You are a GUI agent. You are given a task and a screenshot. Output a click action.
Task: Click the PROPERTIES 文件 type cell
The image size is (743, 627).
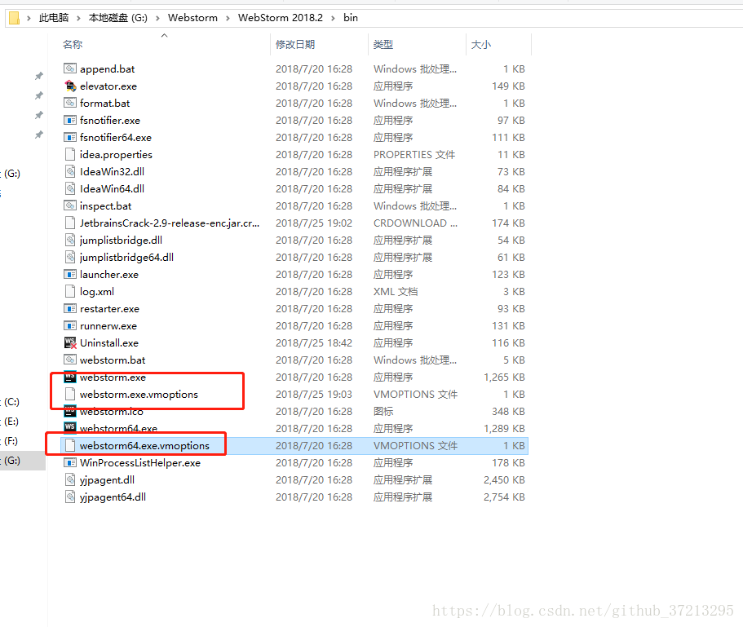pos(414,155)
